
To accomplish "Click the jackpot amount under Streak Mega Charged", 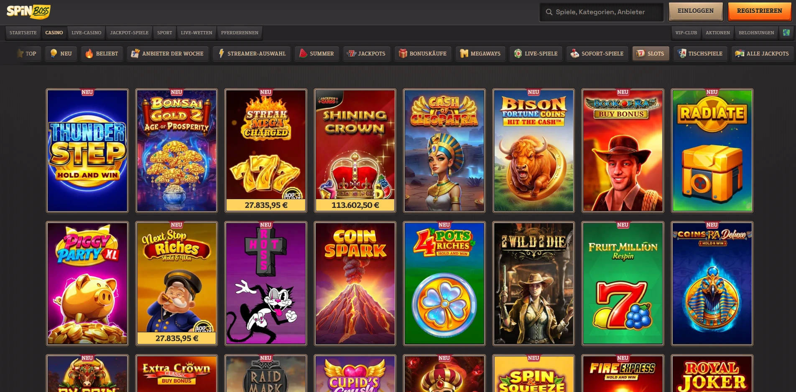I will (x=266, y=205).
